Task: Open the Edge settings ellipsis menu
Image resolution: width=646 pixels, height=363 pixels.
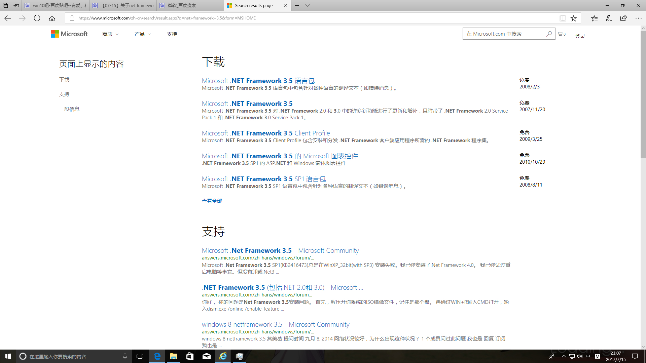Action: pos(638,18)
